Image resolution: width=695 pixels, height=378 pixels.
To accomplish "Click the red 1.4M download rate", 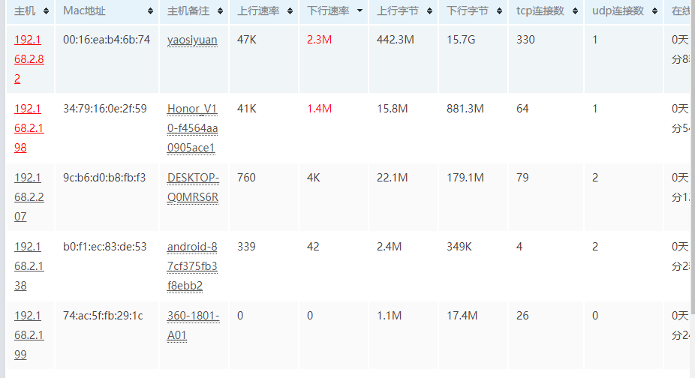I will tap(319, 109).
